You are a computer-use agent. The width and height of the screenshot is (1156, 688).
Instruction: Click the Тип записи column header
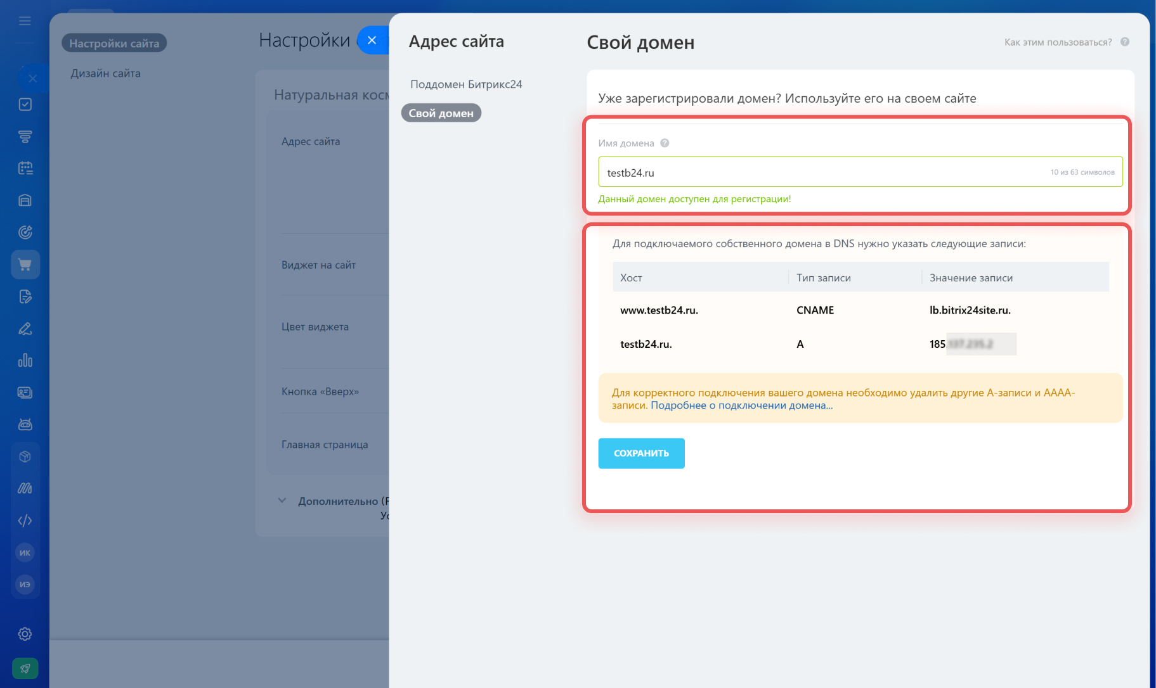pos(824,277)
